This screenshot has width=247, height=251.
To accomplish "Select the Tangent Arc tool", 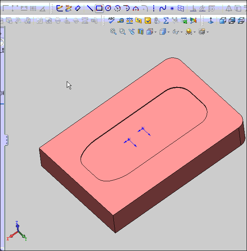I will [126, 8].
